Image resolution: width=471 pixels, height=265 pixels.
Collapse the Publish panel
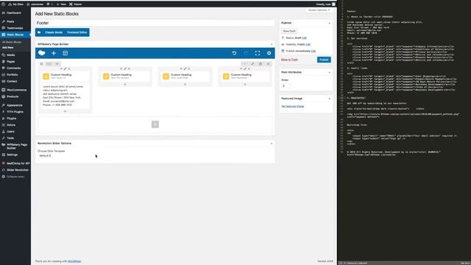point(329,23)
